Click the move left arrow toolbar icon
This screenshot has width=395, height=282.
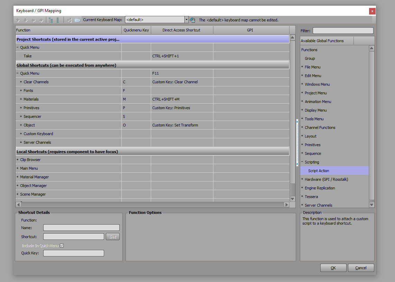34,20
